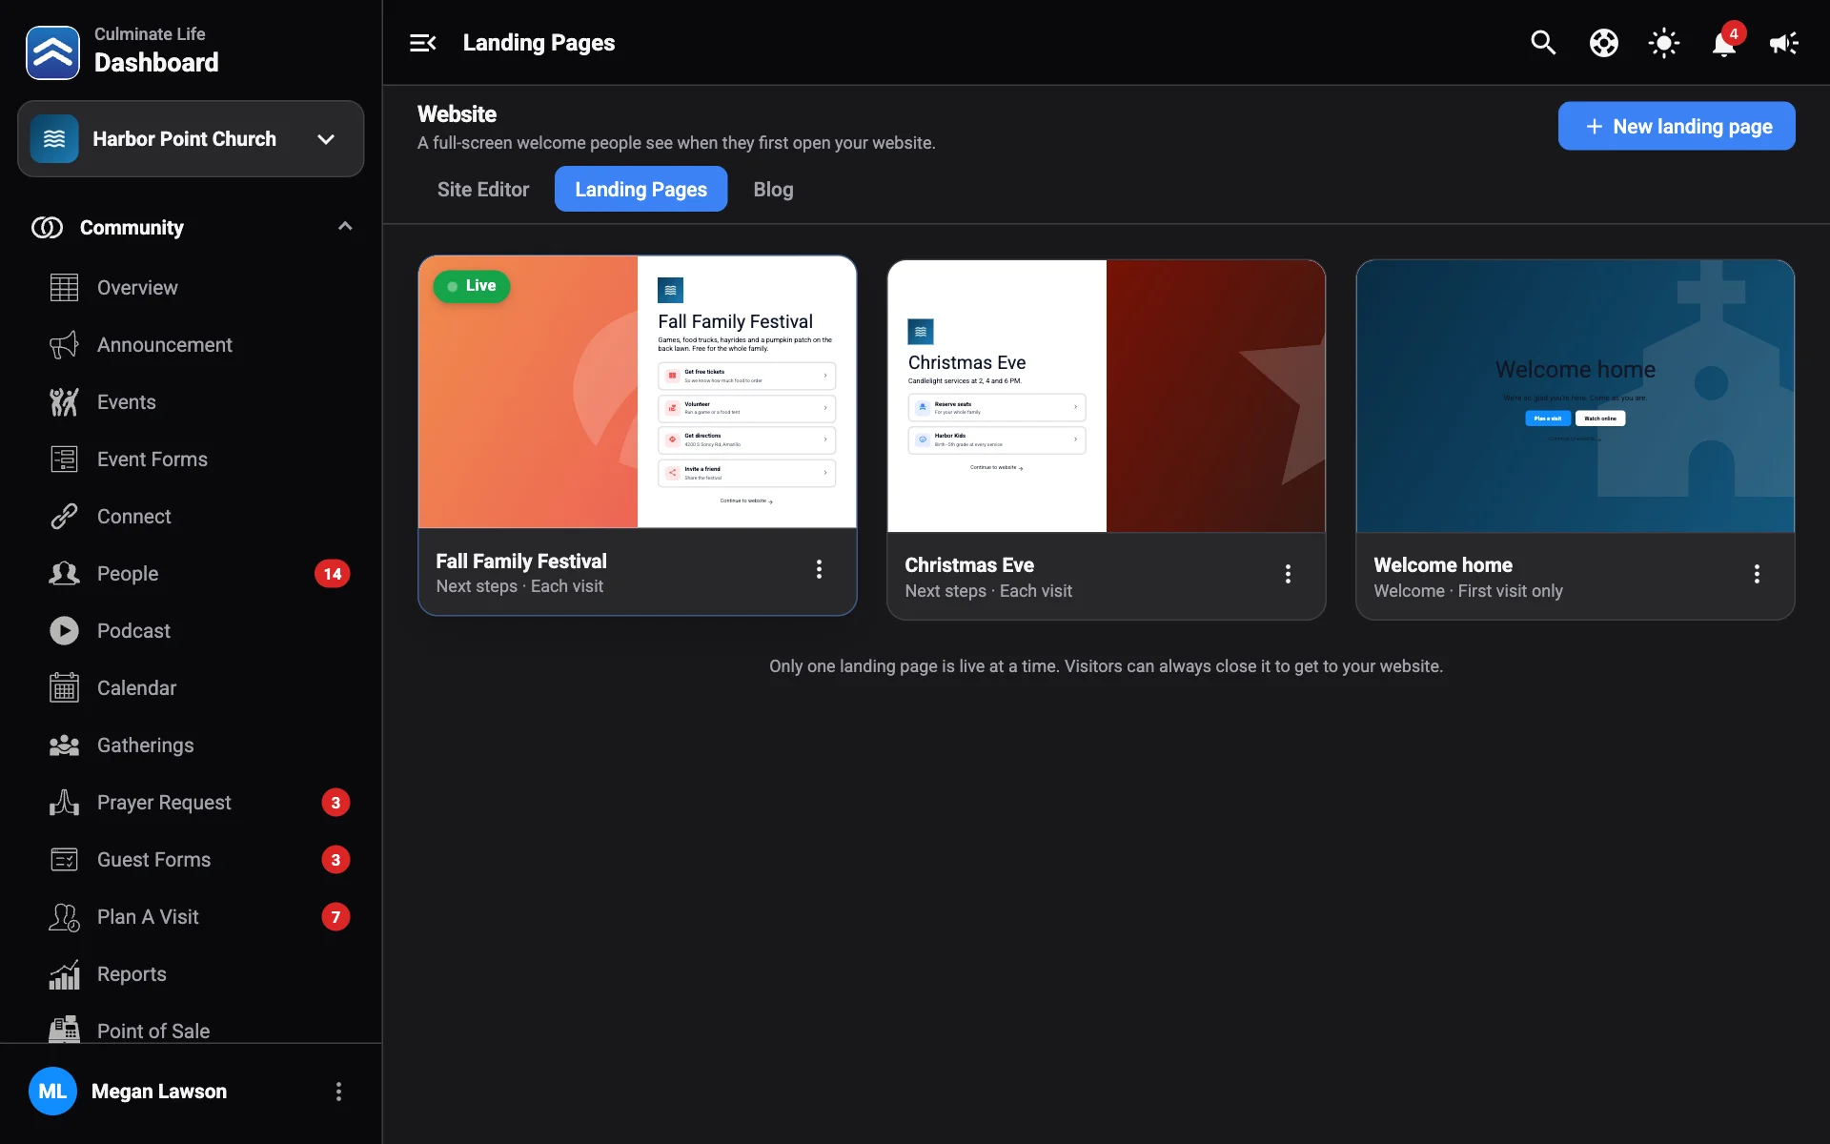This screenshot has height=1144, width=1830.
Task: Switch to the Site Editor tab
Action: 483,189
